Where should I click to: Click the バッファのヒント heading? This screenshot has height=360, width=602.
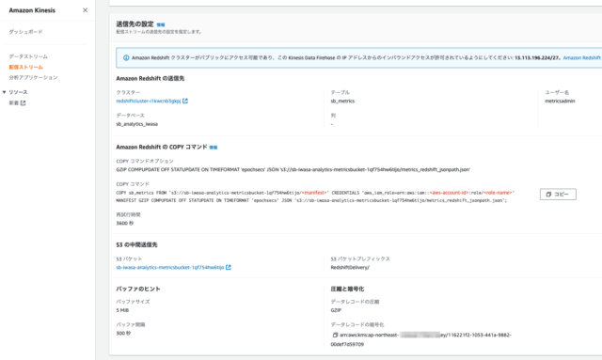(138, 289)
